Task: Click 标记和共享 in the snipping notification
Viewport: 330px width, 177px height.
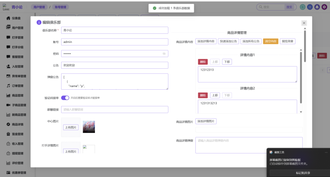Action: [303, 173]
